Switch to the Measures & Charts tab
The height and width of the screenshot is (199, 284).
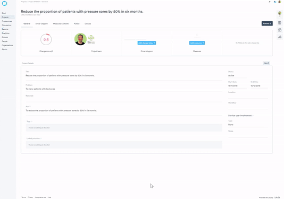coord(61,24)
